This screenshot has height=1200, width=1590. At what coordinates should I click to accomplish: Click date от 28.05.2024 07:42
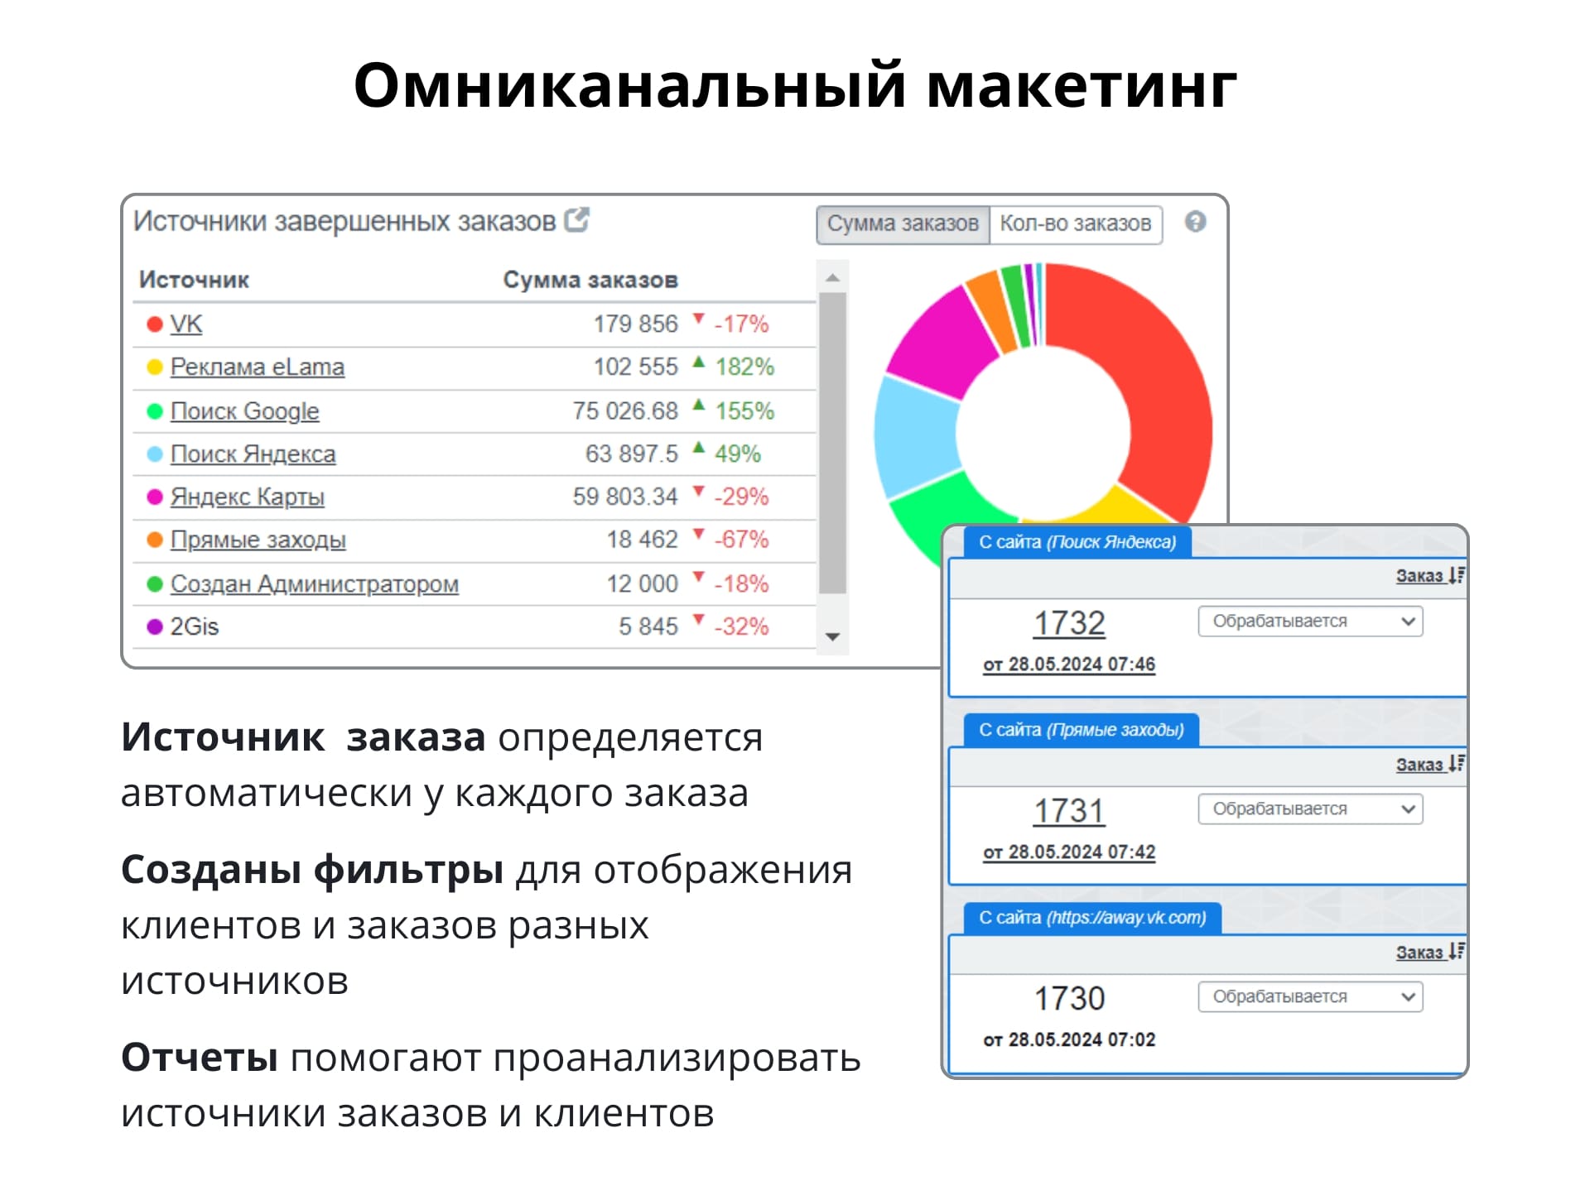click(x=1069, y=852)
